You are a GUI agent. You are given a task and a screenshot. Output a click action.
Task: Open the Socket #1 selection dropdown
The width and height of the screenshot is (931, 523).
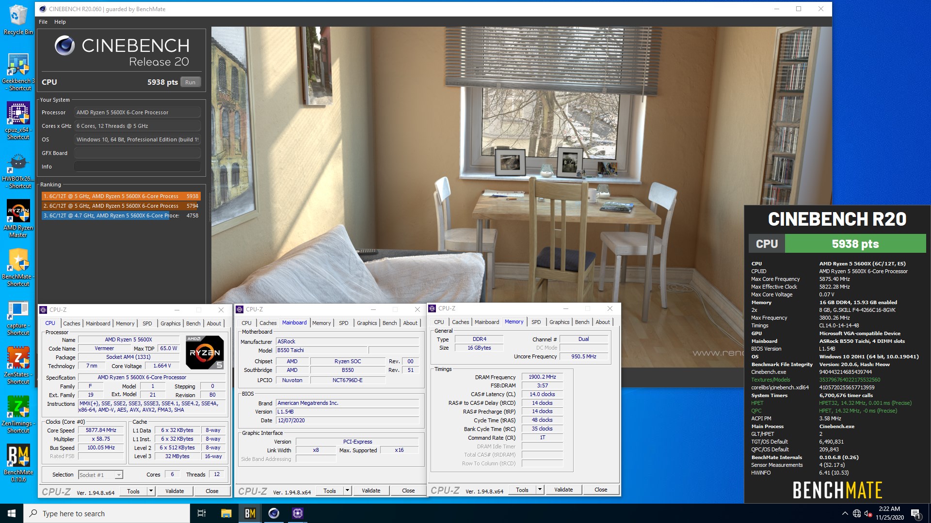[x=101, y=475]
